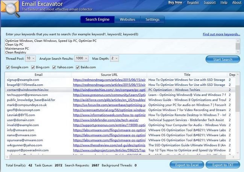Screen dimensions: 244x172
Task: Uncheck the Google.com checkbox
Action: [8, 67]
